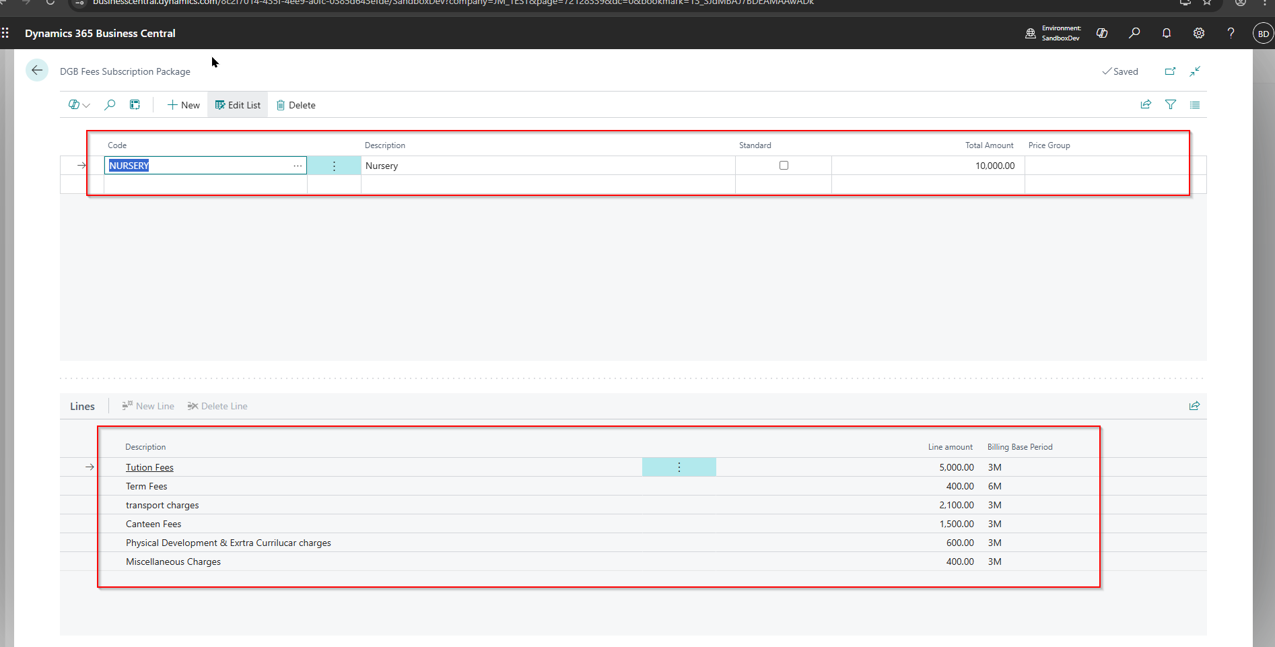Open lookup ellipsis in Code field
The height and width of the screenshot is (647, 1275).
[x=298, y=166]
